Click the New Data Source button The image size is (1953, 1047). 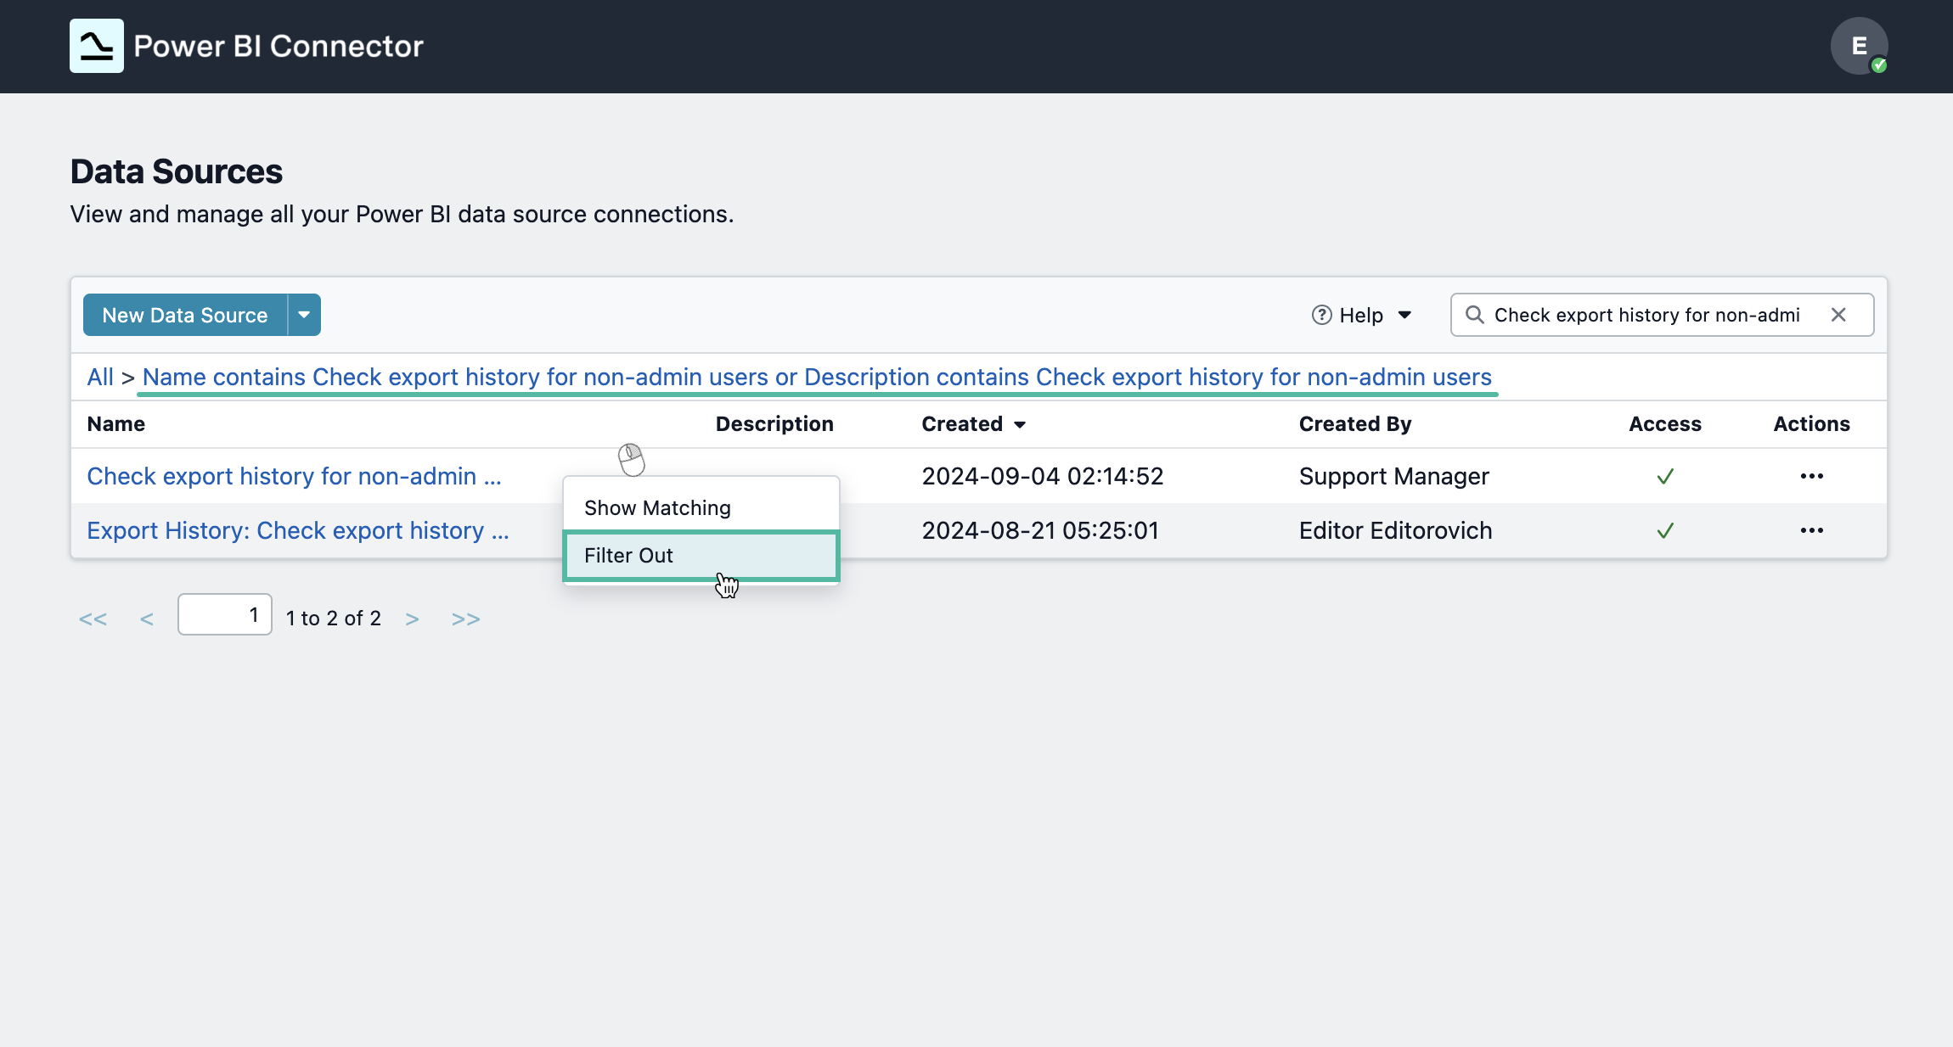185,315
